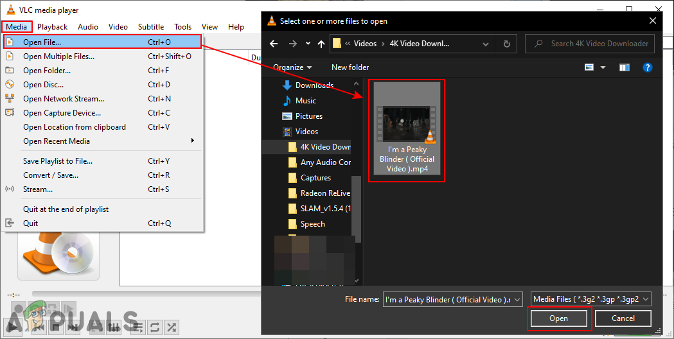Select Pictures in the navigation pane

click(302, 116)
